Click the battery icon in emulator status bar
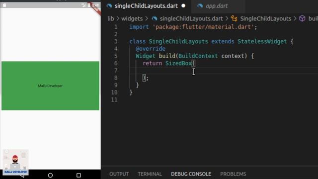The image size is (318, 179). coord(89,5)
